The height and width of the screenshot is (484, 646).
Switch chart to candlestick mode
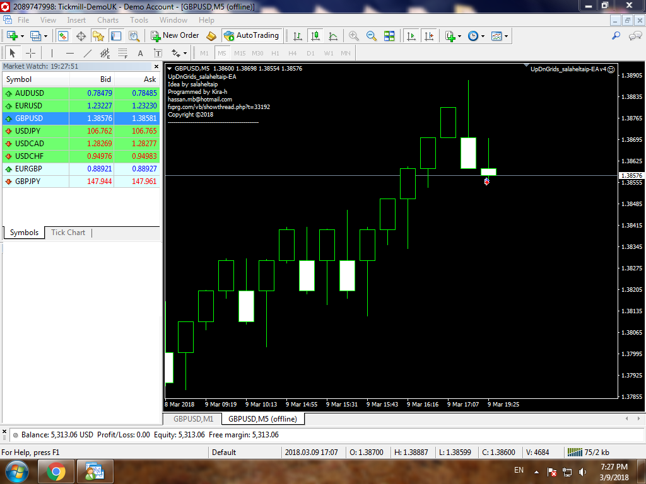coord(315,36)
